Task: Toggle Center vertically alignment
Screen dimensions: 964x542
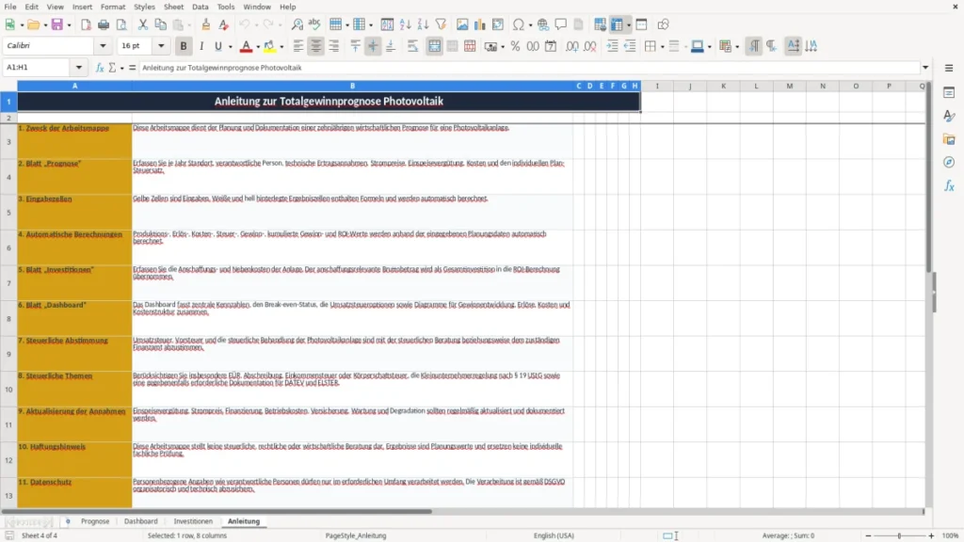Action: point(373,46)
